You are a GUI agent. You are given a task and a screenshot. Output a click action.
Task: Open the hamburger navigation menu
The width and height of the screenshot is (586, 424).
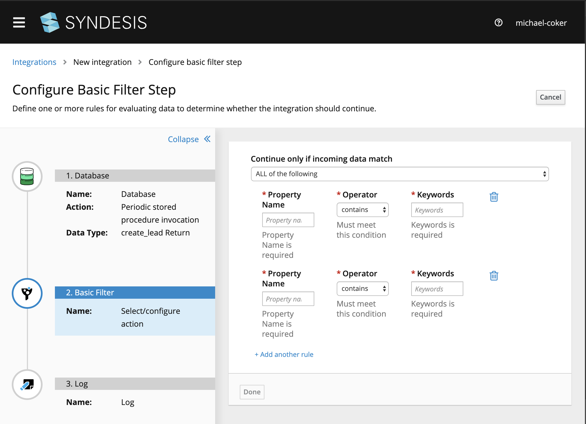coord(19,23)
